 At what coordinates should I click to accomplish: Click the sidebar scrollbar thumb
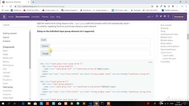click(x=30, y=50)
